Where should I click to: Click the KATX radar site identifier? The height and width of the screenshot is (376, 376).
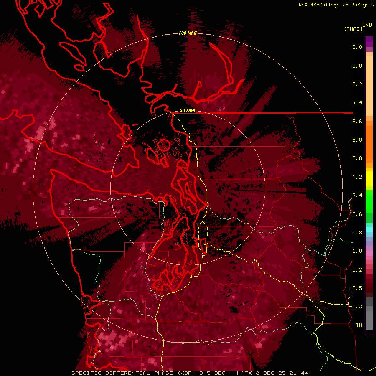[245, 373]
